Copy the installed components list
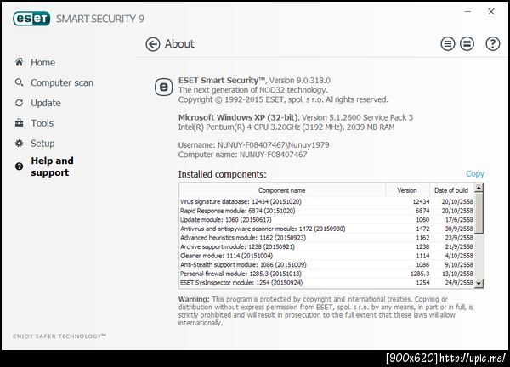The image size is (510, 367). [x=475, y=174]
